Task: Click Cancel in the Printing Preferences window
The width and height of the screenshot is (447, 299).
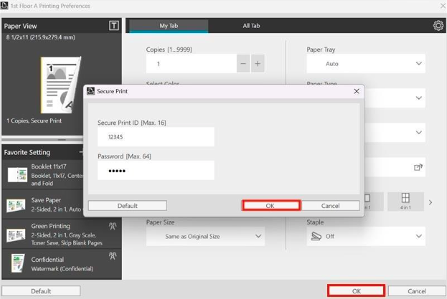Action: click(x=417, y=291)
